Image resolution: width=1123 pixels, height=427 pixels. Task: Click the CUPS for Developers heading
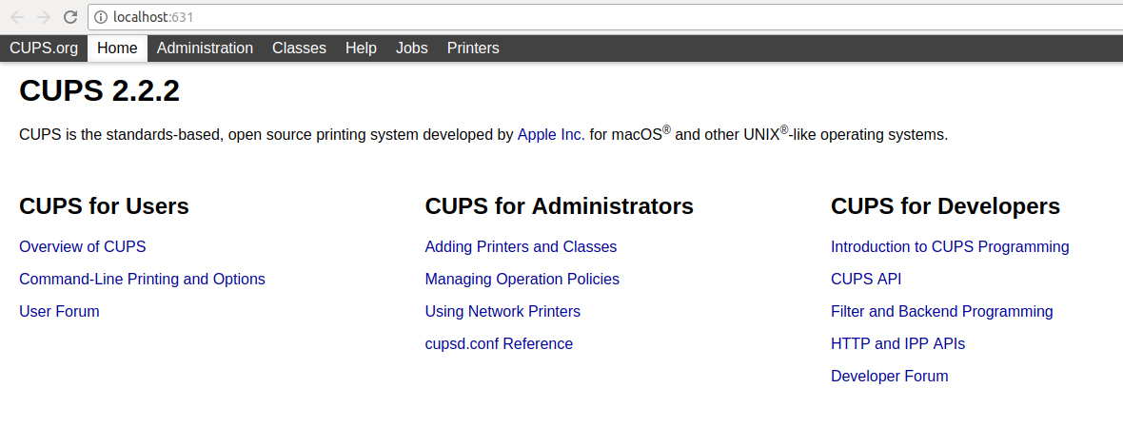[945, 206]
